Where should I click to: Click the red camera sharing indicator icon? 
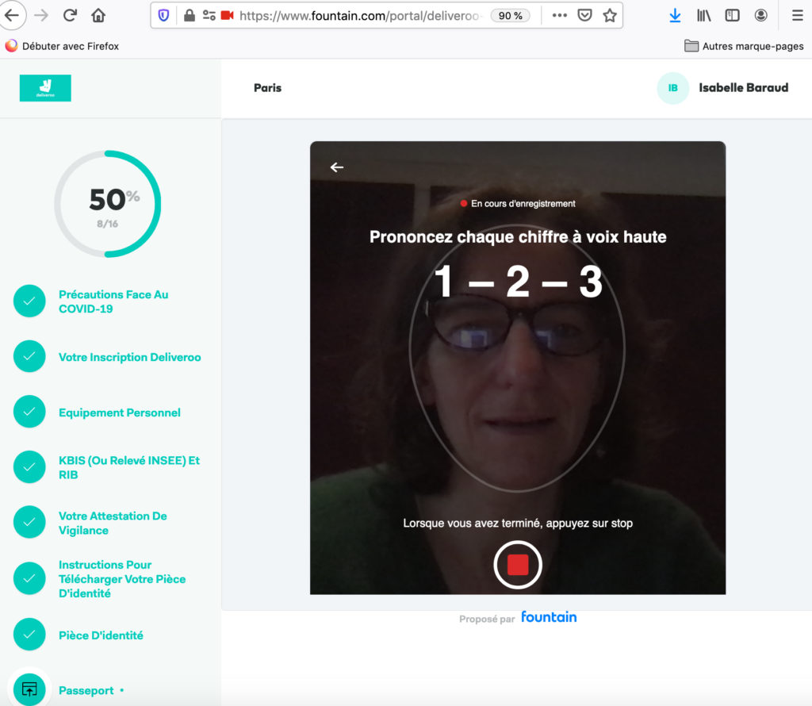click(228, 16)
